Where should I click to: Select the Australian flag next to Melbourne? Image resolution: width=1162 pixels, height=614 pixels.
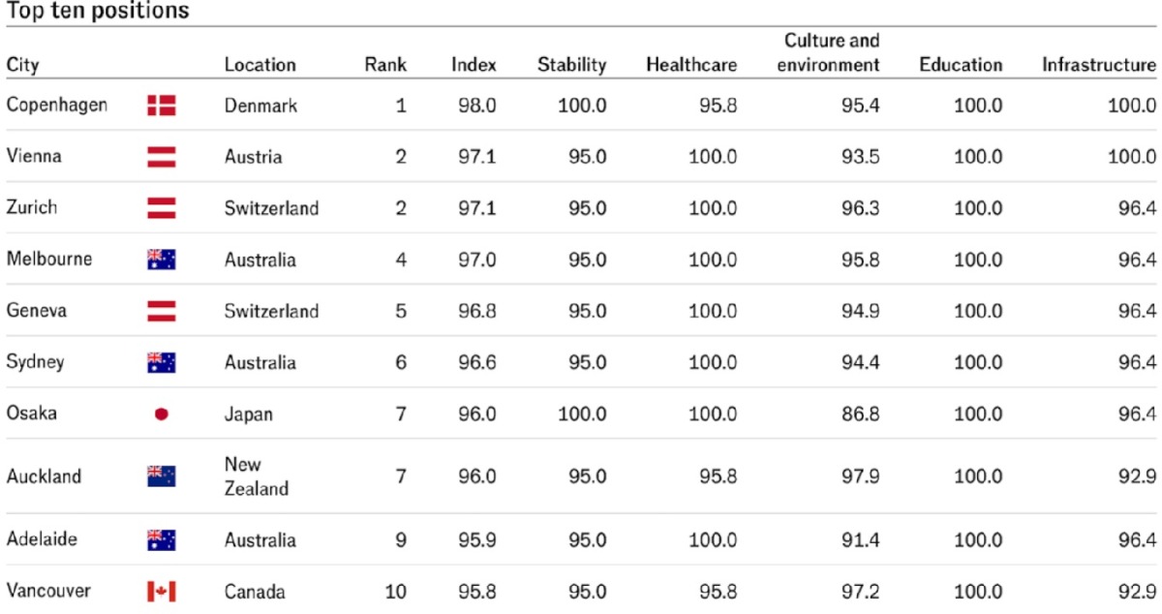point(162,260)
